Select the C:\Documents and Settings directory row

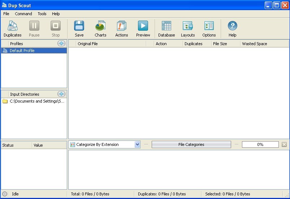(x=34, y=101)
